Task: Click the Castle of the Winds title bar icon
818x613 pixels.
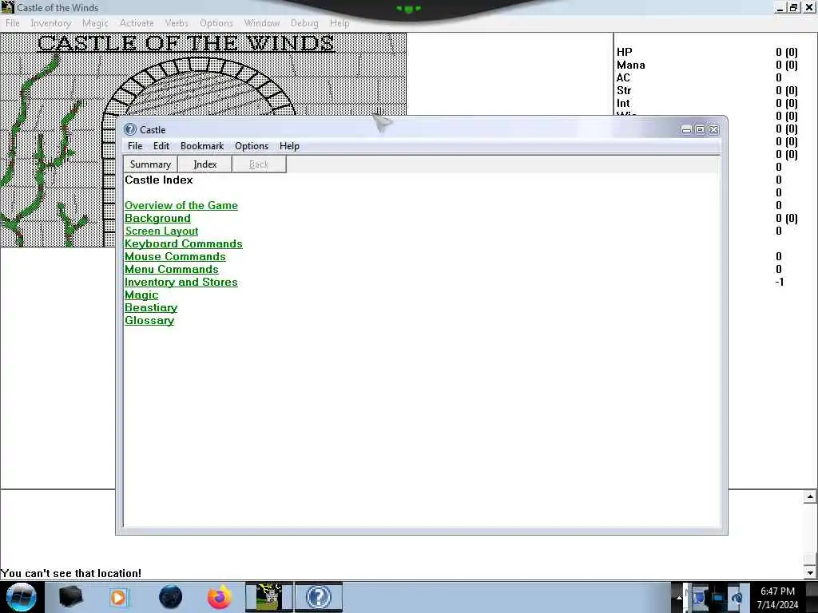Action: (7, 7)
